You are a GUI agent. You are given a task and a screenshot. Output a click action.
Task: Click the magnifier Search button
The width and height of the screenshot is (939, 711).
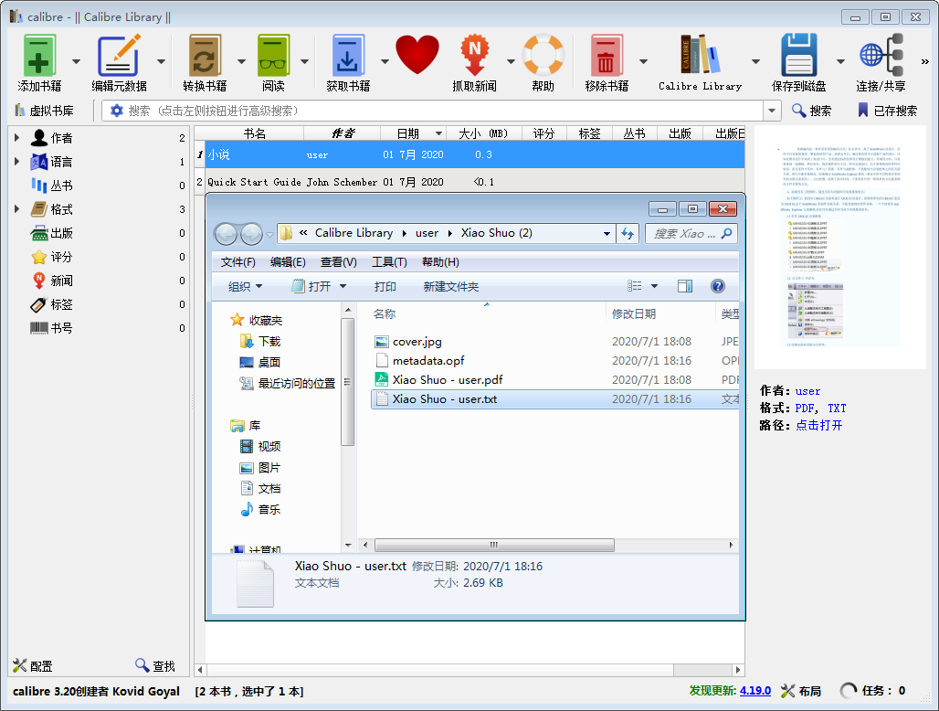pyautogui.click(x=811, y=111)
